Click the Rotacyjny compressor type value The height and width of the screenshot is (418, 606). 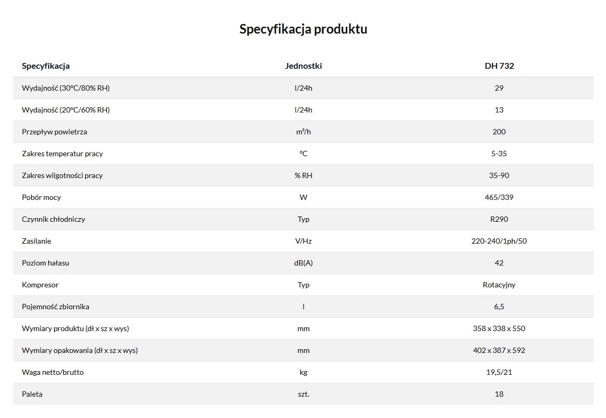[499, 285]
